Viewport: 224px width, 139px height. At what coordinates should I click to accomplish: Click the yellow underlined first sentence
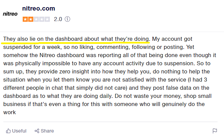click(77, 39)
